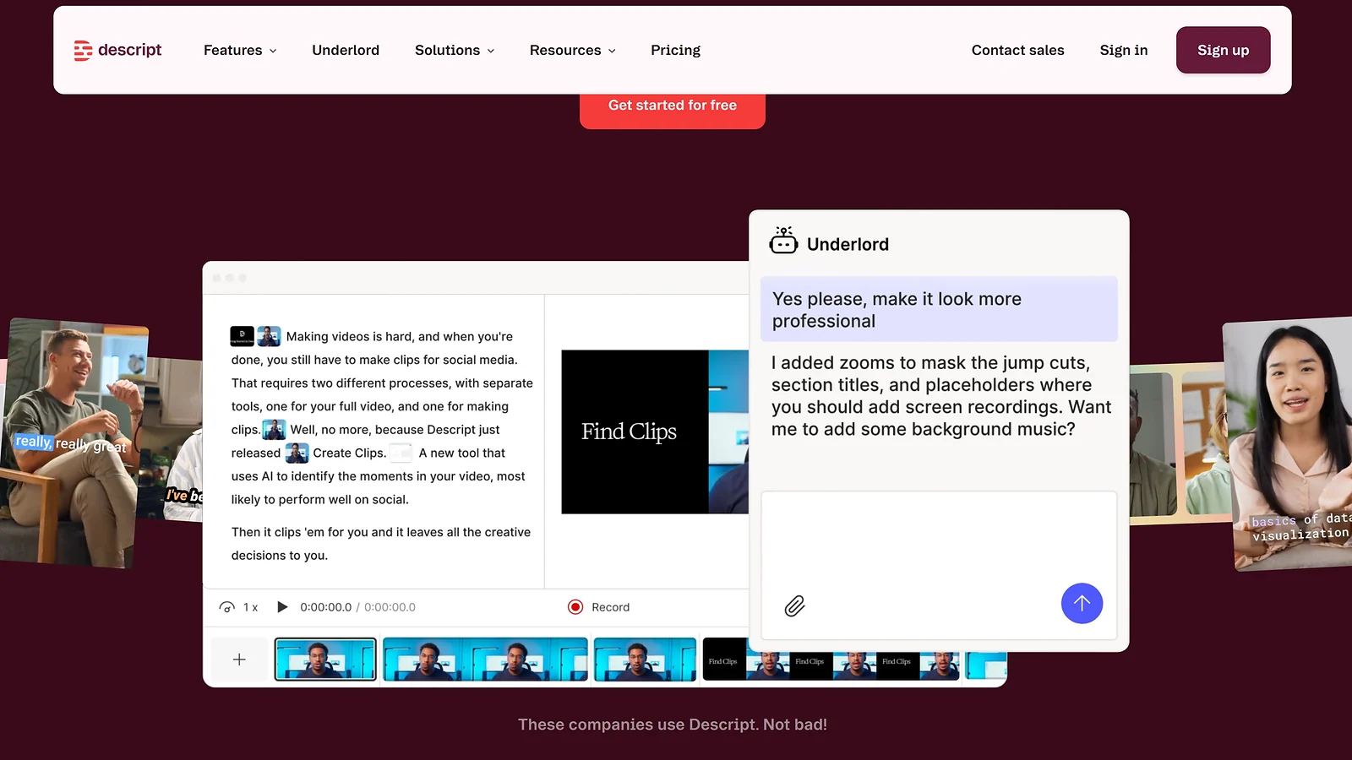Click the red Record button
1352x760 pixels.
[599, 607]
